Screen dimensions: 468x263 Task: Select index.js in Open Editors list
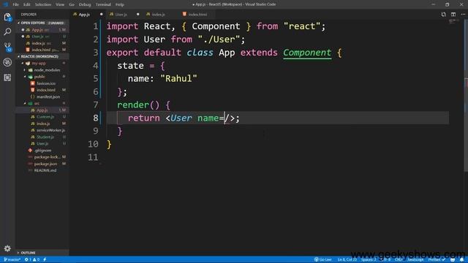tap(42, 43)
